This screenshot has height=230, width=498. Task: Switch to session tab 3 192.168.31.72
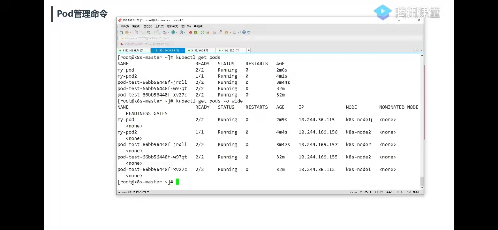click(201, 50)
